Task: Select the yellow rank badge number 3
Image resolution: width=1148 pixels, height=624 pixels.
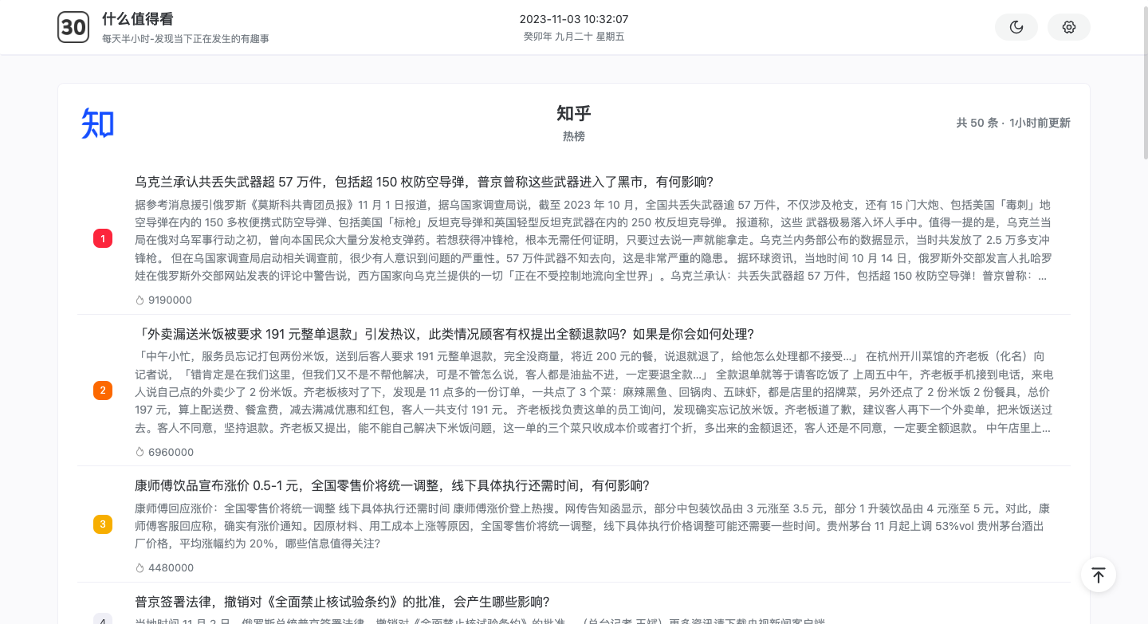Action: pos(103,524)
